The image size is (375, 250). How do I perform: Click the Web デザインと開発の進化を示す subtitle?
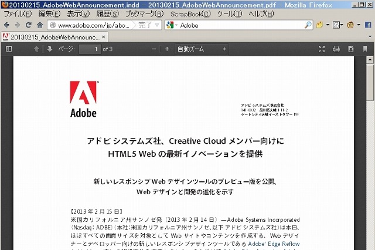(185, 192)
